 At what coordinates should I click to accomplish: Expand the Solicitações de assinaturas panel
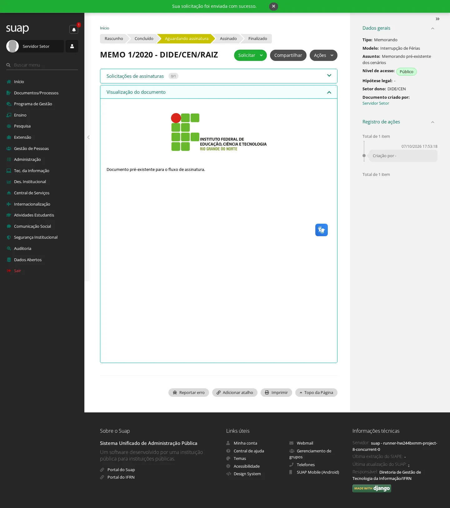tap(219, 76)
